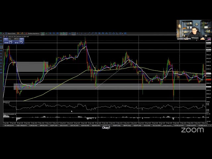
Task: Select the M5 timeframe in left bar
Action: (x=1, y=40)
